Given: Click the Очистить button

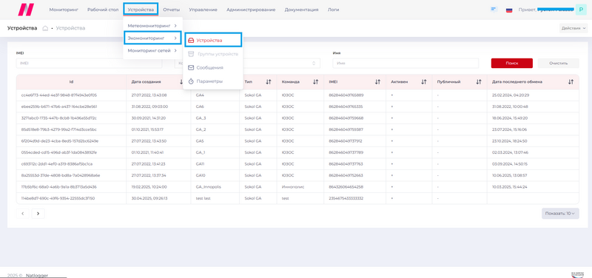Looking at the screenshot, I should (x=559, y=63).
